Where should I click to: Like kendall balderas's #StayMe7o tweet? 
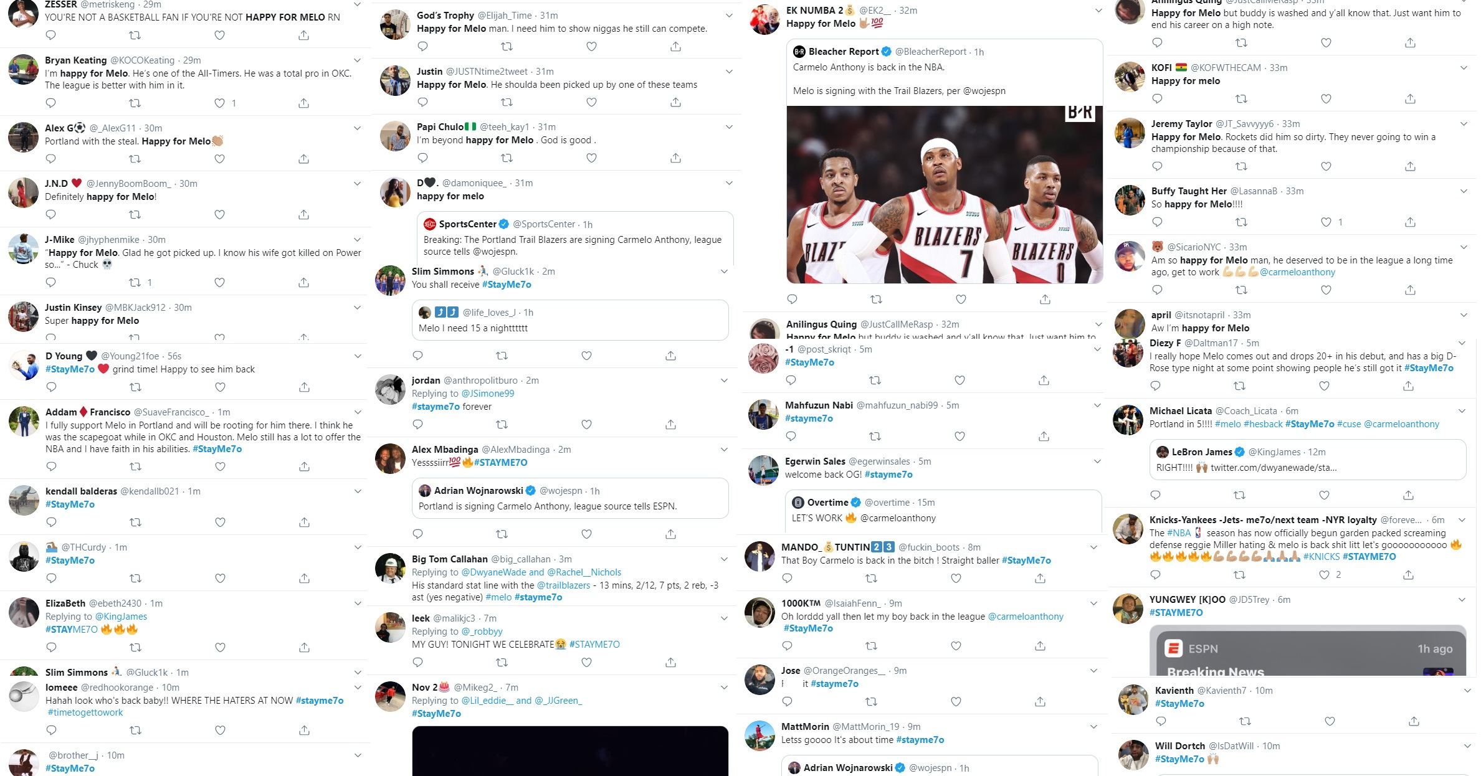(x=220, y=522)
